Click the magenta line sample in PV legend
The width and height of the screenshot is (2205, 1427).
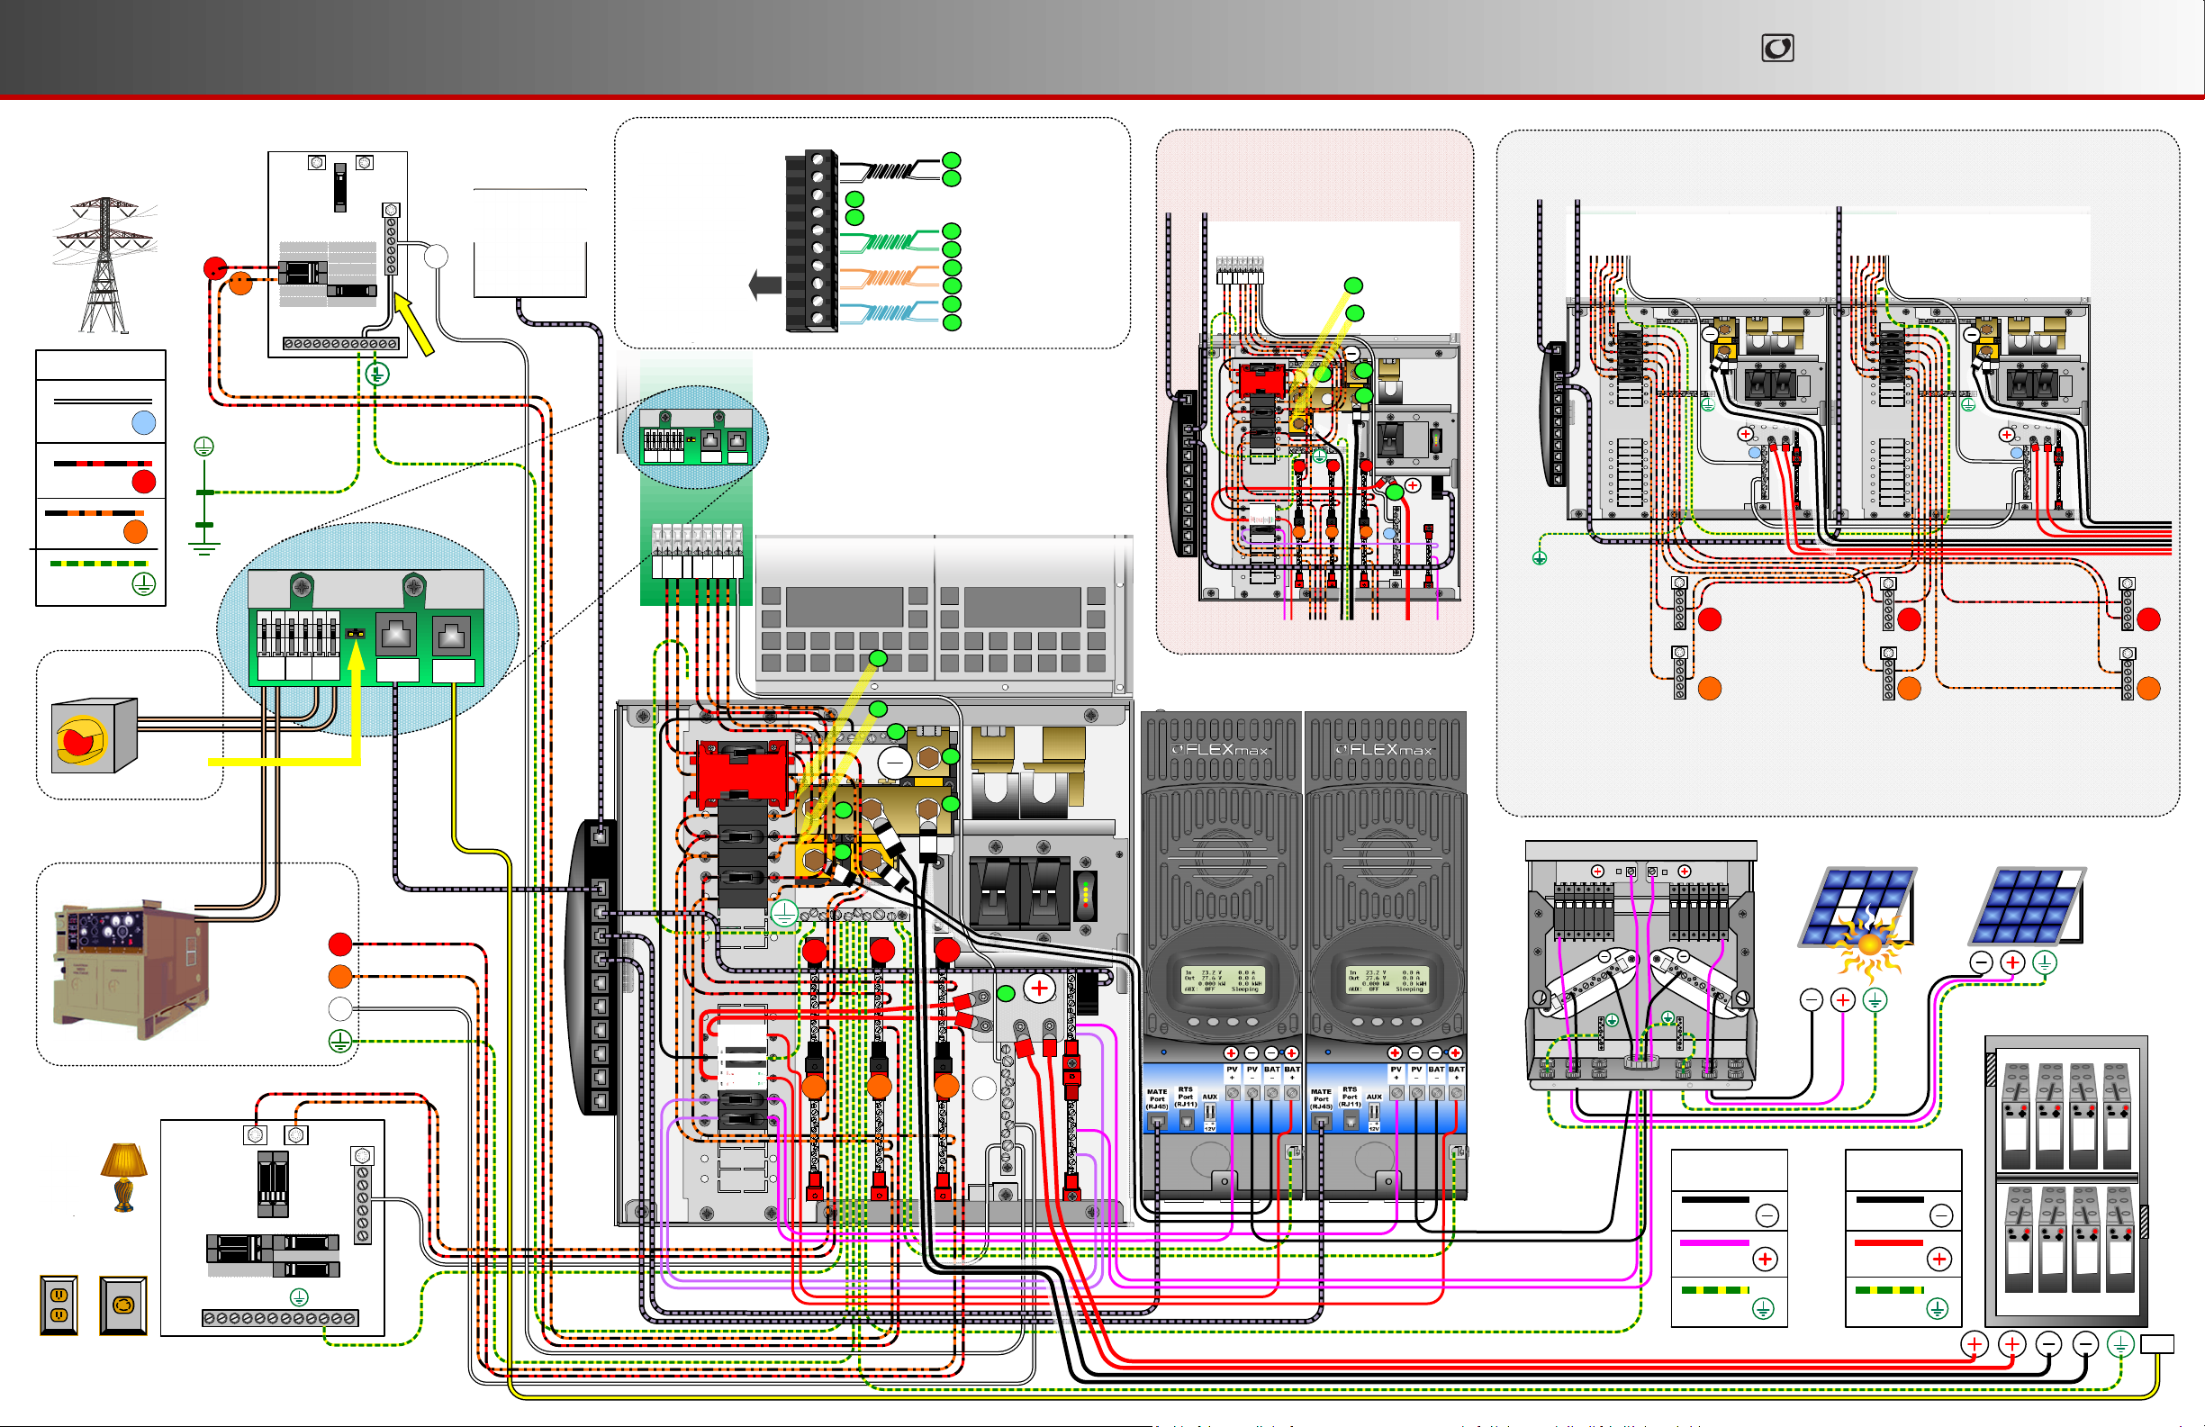[x=1714, y=1242]
